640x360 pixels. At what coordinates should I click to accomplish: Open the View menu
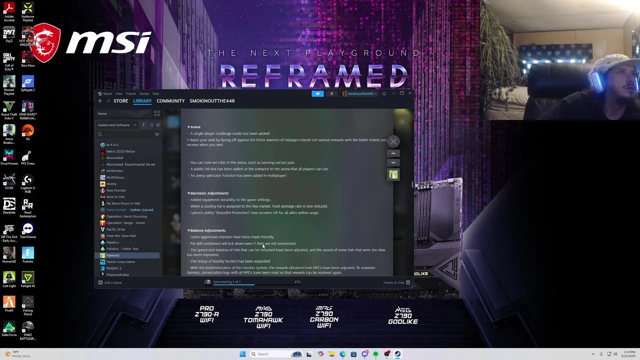point(119,93)
